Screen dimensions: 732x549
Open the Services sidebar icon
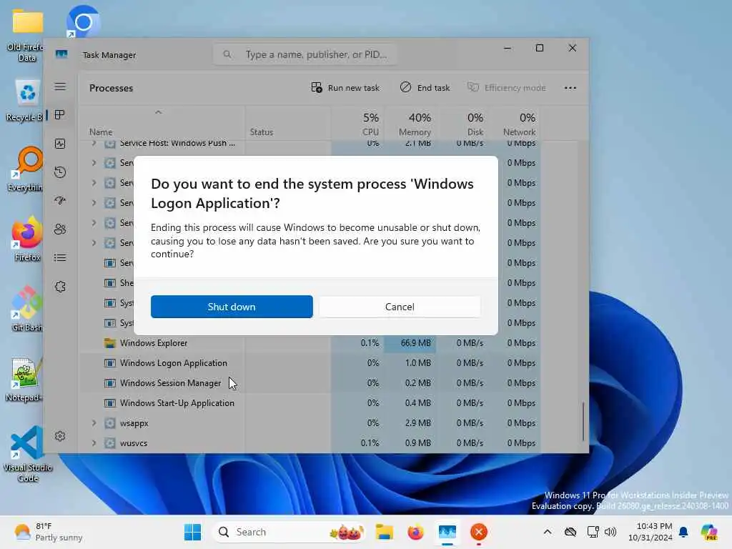pyautogui.click(x=60, y=287)
